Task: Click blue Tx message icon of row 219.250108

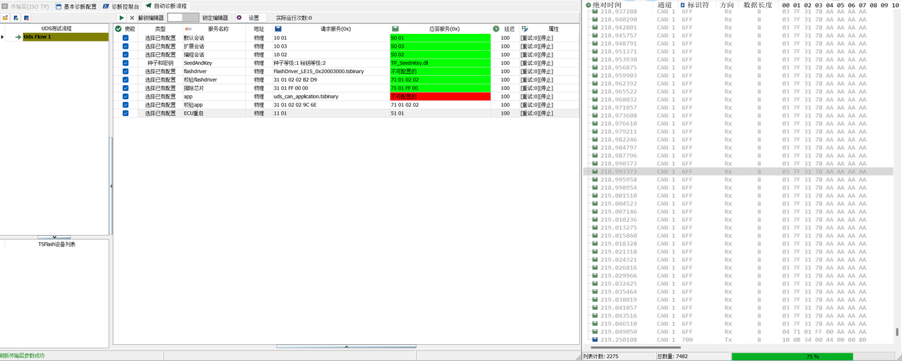Action: (x=595, y=340)
